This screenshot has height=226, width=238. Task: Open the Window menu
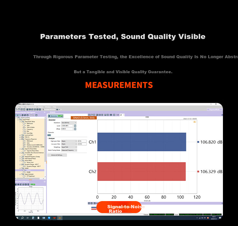(x=48, y=107)
